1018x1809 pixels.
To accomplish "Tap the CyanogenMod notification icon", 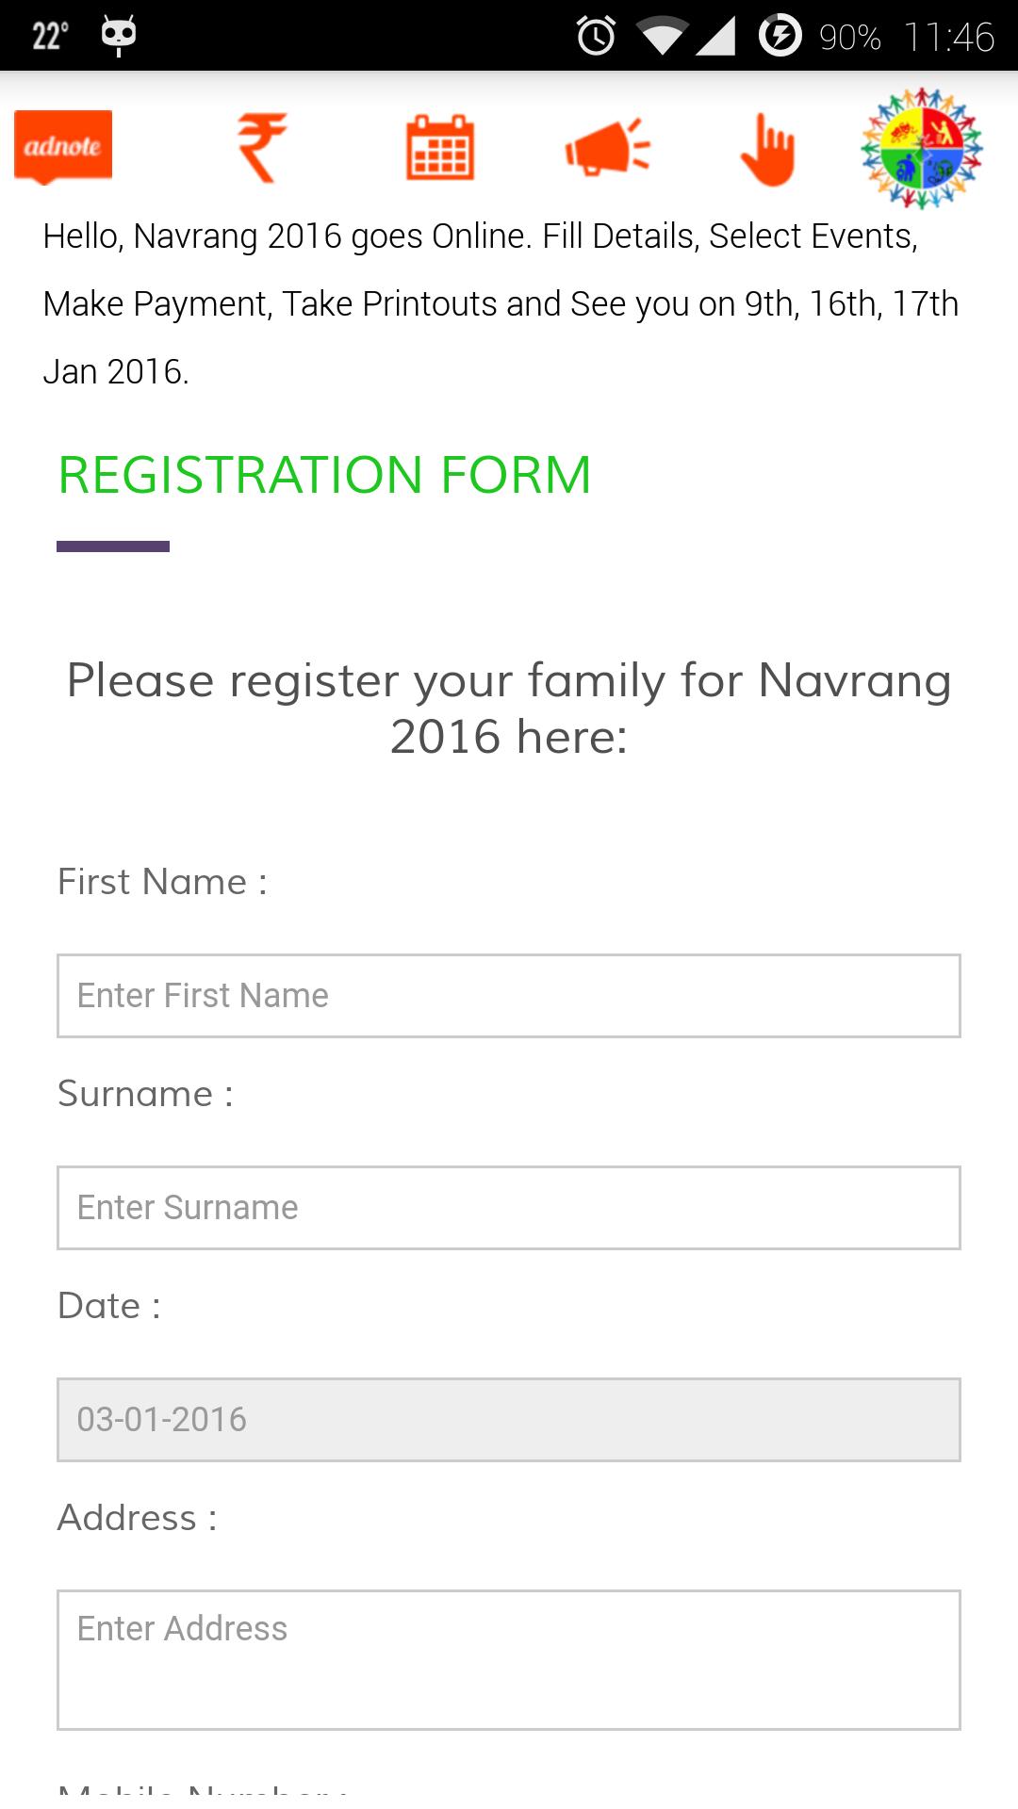I will (x=119, y=35).
